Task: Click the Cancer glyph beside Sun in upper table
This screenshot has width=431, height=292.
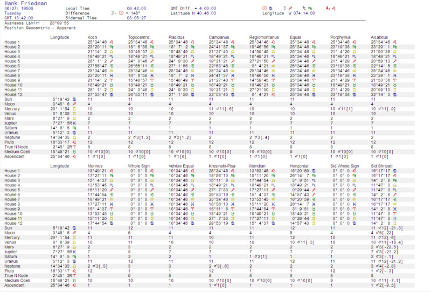Action: pyautogui.click(x=73, y=100)
